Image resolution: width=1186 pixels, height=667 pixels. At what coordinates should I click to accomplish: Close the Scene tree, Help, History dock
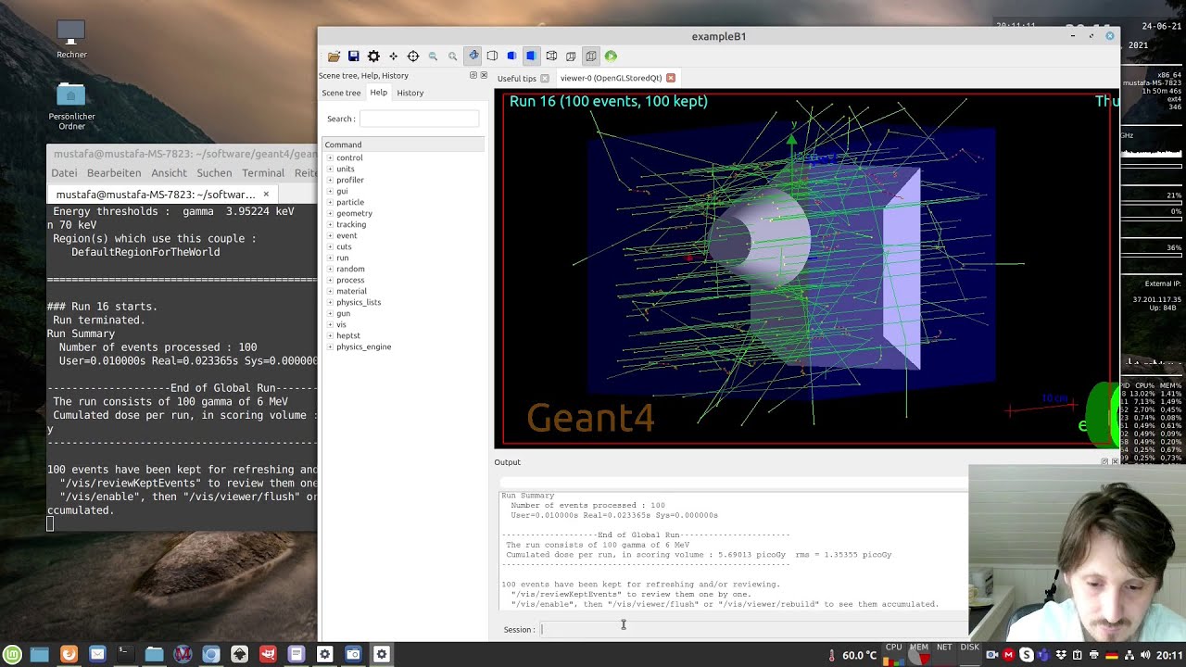click(x=484, y=75)
